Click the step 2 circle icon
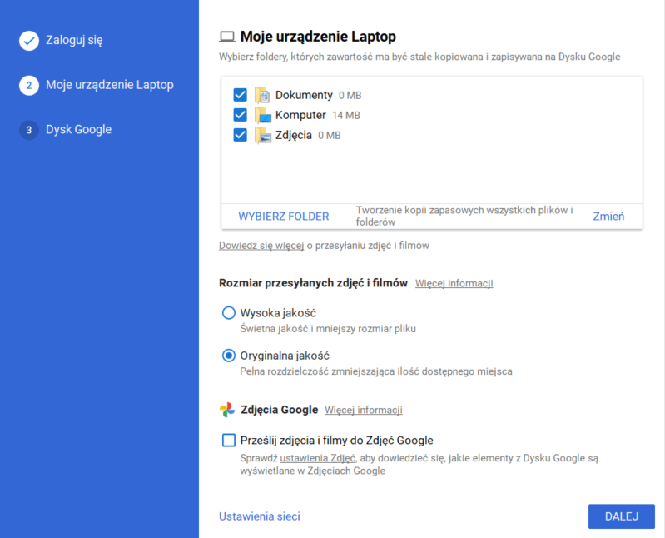The image size is (665, 538). (x=29, y=85)
